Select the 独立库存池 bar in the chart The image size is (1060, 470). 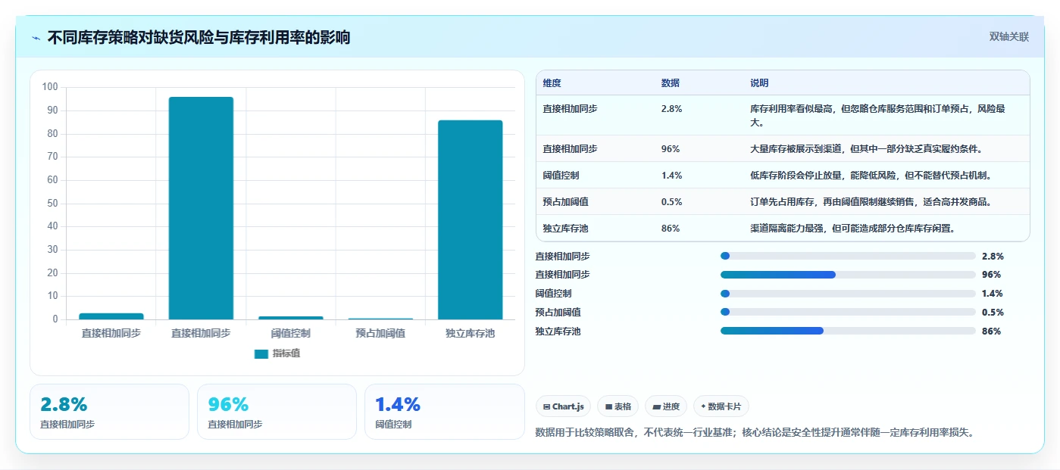pyautogui.click(x=470, y=219)
